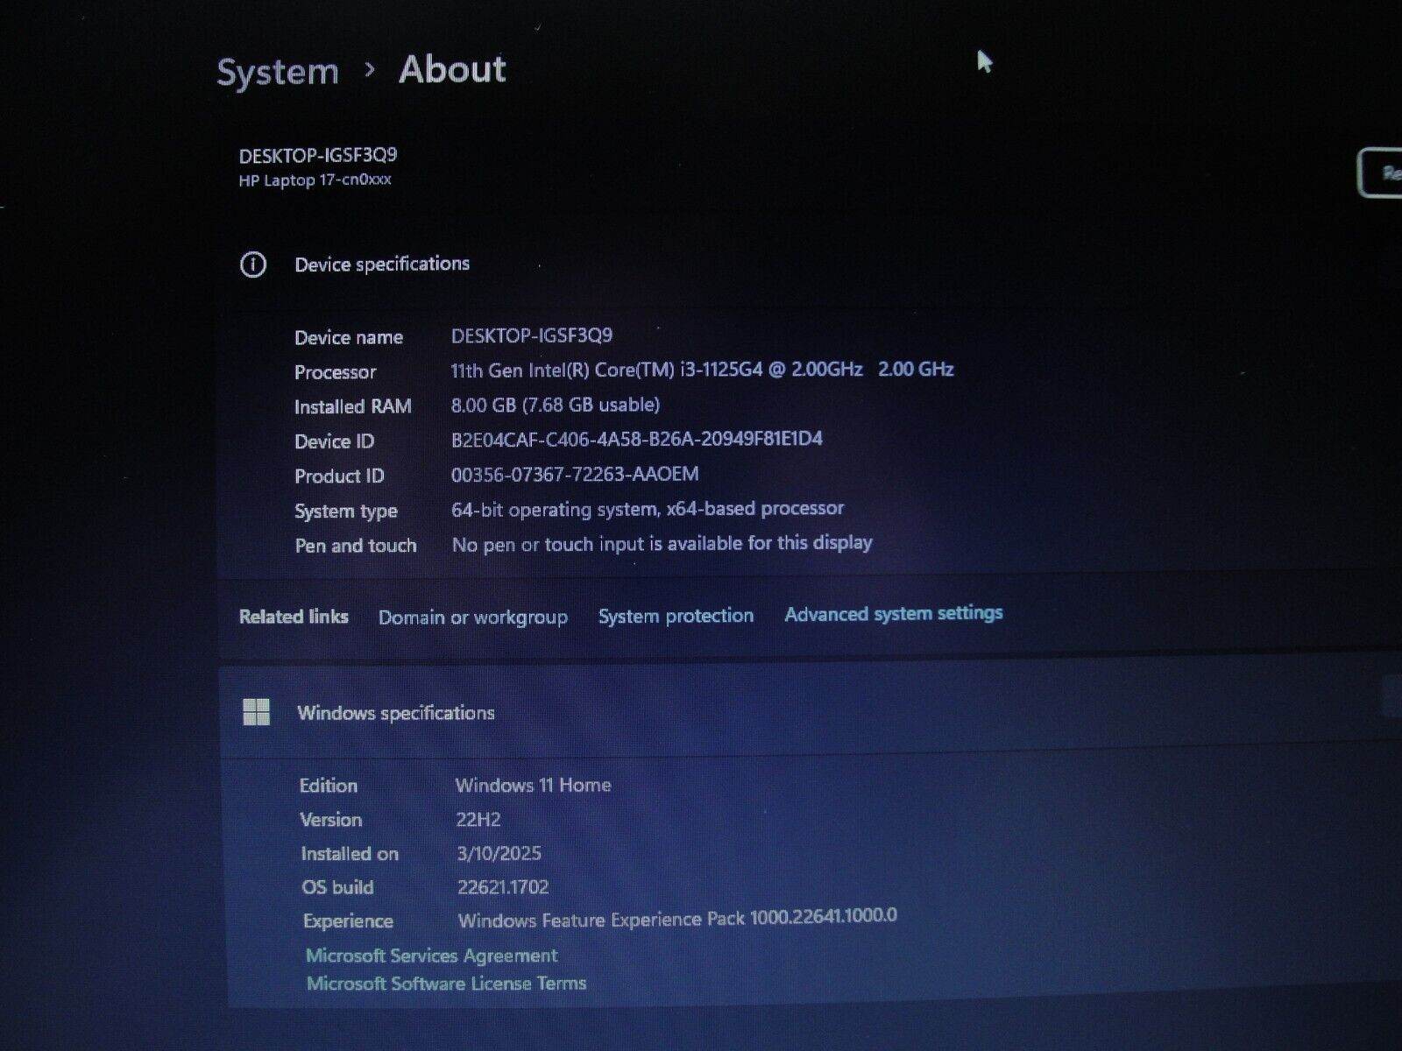
Task: Open Microsoft Services Agreement link
Action: (431, 956)
